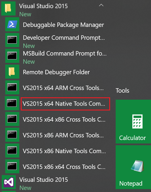Select VS2015 x86 x64 Cross Tools entry

(x=64, y=167)
